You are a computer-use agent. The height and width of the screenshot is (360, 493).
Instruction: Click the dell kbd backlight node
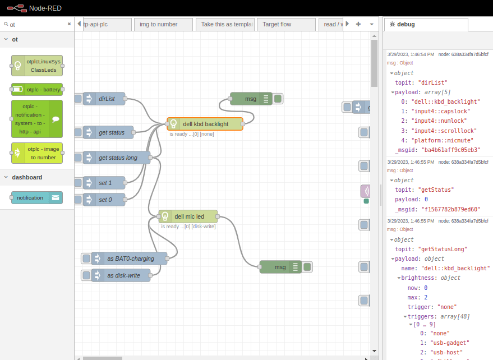(x=205, y=124)
